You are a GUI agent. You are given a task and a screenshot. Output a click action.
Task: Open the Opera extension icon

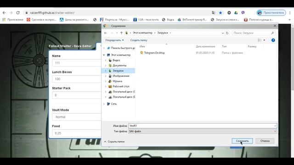click(x=229, y=13)
